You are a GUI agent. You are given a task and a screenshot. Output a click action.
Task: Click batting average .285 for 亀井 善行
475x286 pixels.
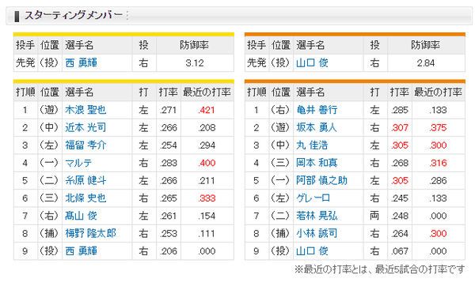399,110
